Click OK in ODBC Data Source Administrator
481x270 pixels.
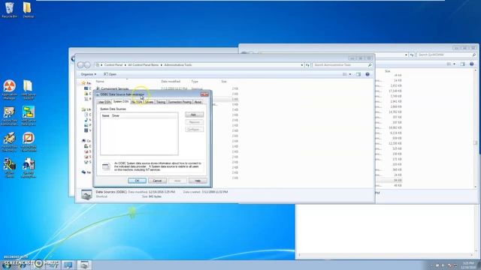[x=137, y=181]
